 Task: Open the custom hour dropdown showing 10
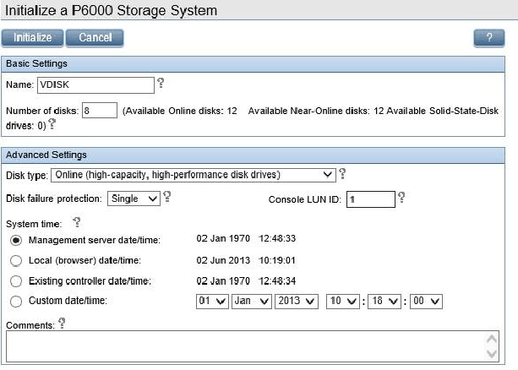click(x=342, y=302)
